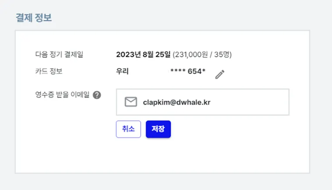332x190 pixels.
Task: Click the 우리 card issuer name
Action: (x=122, y=71)
